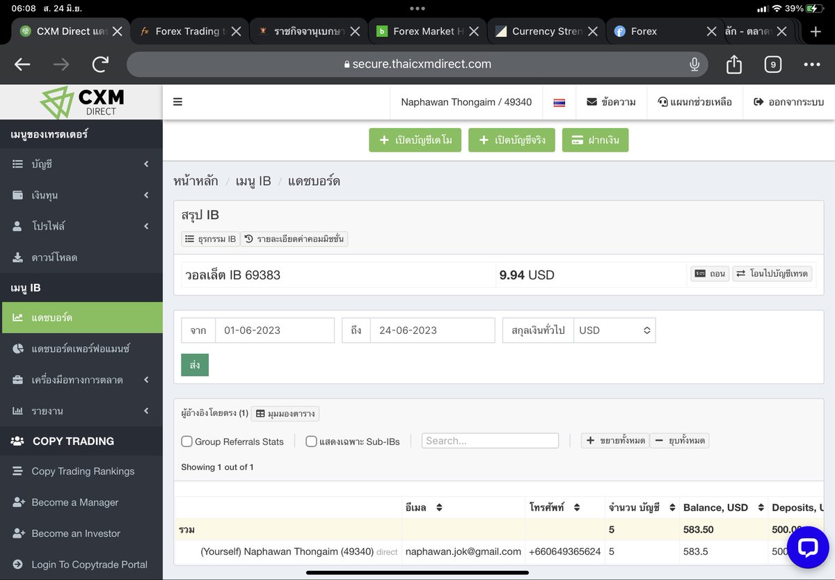The width and height of the screenshot is (835, 580).
Task: Sort by Balance, USD column arrows
Action: pos(761,508)
